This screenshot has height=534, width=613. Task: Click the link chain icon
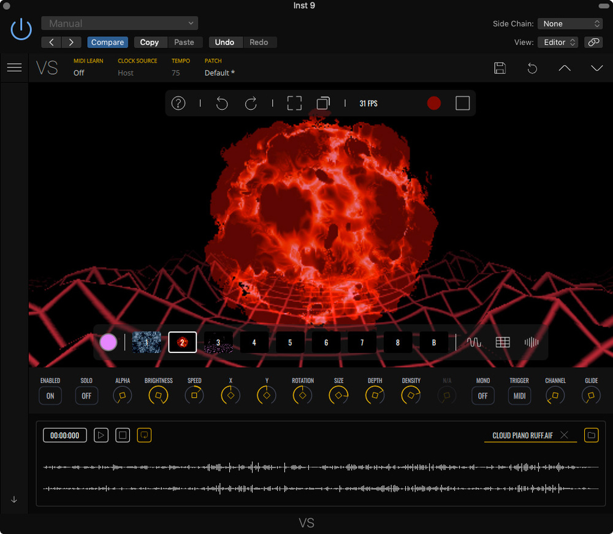pos(593,42)
